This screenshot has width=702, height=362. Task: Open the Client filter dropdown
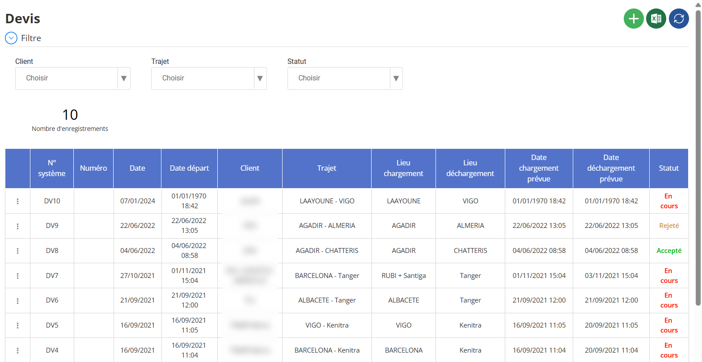(73, 78)
